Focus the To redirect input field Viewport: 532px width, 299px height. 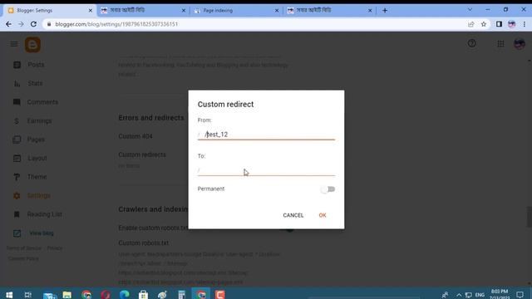point(266,170)
